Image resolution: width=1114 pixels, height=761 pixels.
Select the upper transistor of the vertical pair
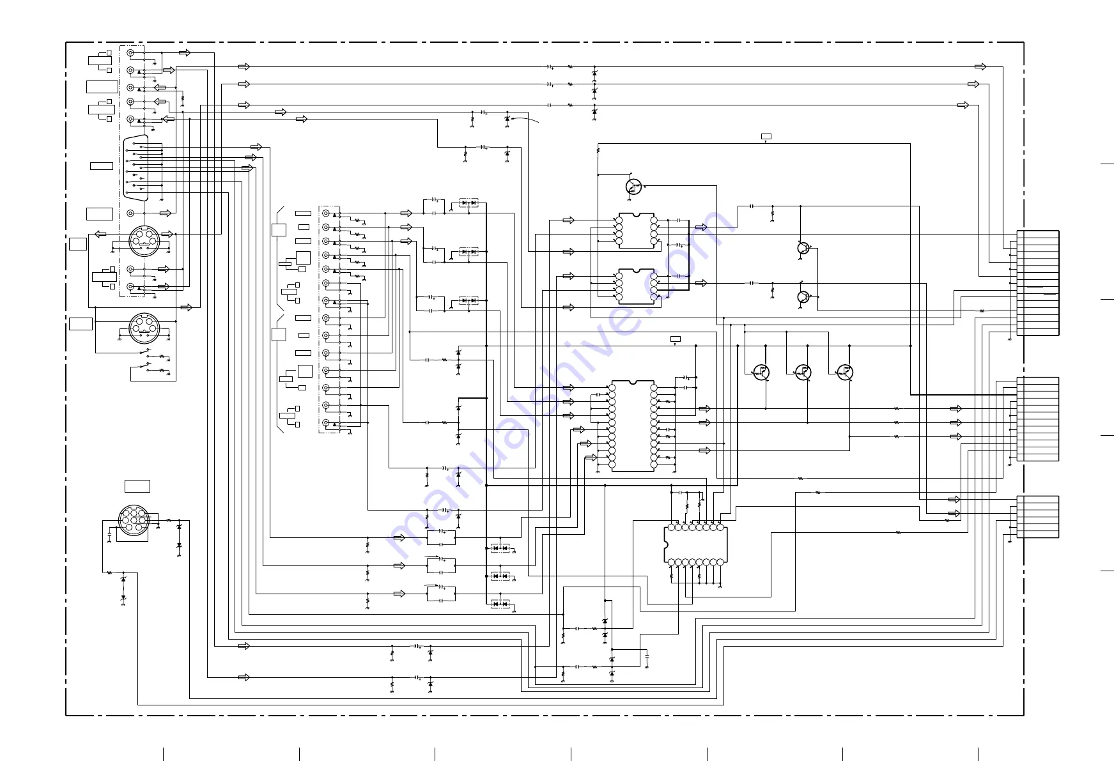pos(803,248)
